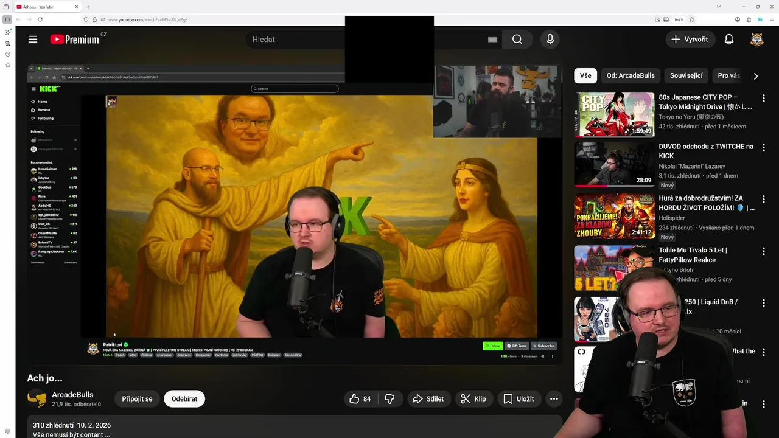Open the account avatar menu
The width and height of the screenshot is (779, 438).
(756, 39)
